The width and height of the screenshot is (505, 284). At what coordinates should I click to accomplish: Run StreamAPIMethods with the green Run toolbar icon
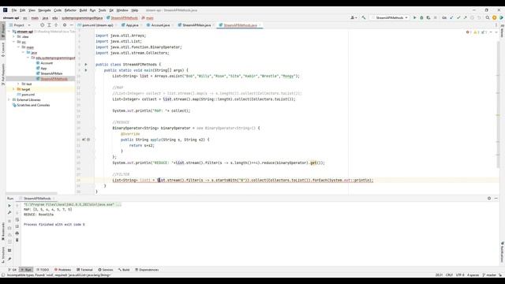point(415,17)
